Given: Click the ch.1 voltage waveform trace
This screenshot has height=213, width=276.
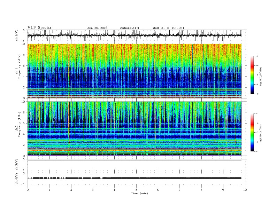Looking at the screenshot, I should coord(134,35).
